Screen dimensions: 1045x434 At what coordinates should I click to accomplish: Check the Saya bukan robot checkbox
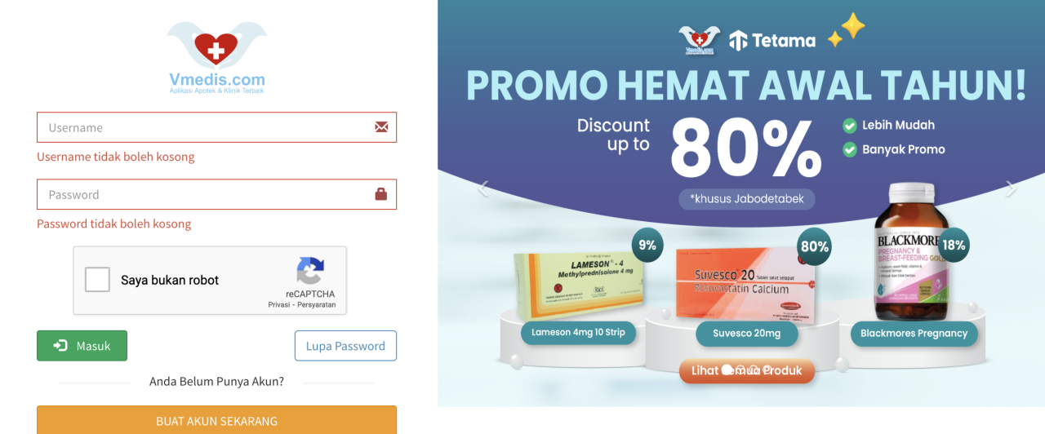point(98,280)
